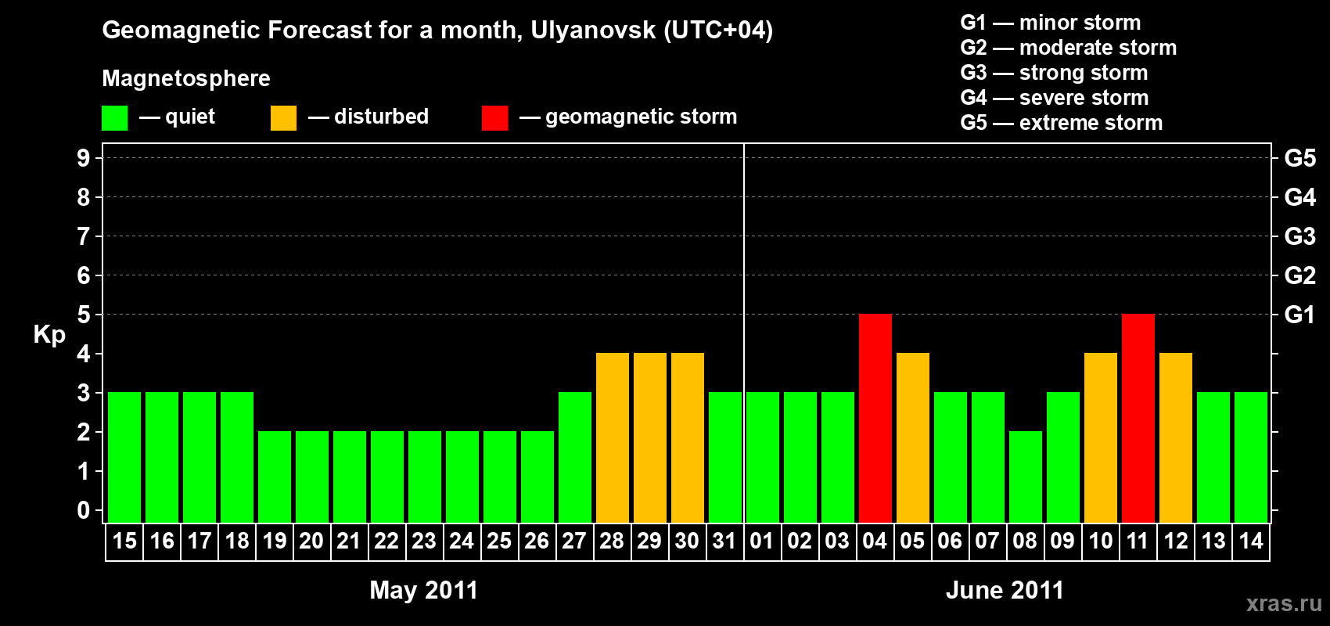Click the orange disturbed legend swatch
The width and height of the screenshot is (1330, 626).
click(x=284, y=118)
